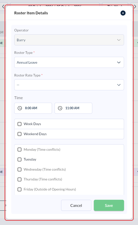Click the chevron in the Annual Leave field
The width and height of the screenshot is (138, 225).
point(119,62)
